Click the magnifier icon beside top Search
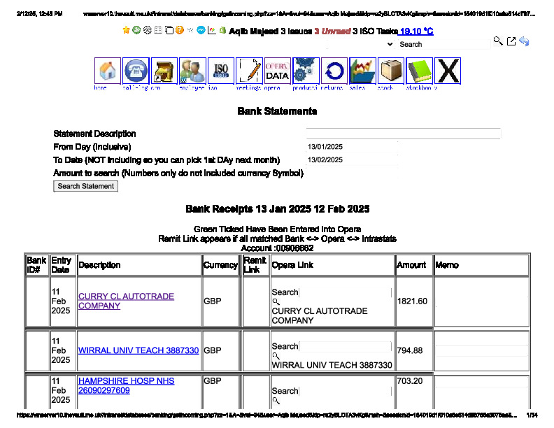The image size is (554, 428). [498, 42]
